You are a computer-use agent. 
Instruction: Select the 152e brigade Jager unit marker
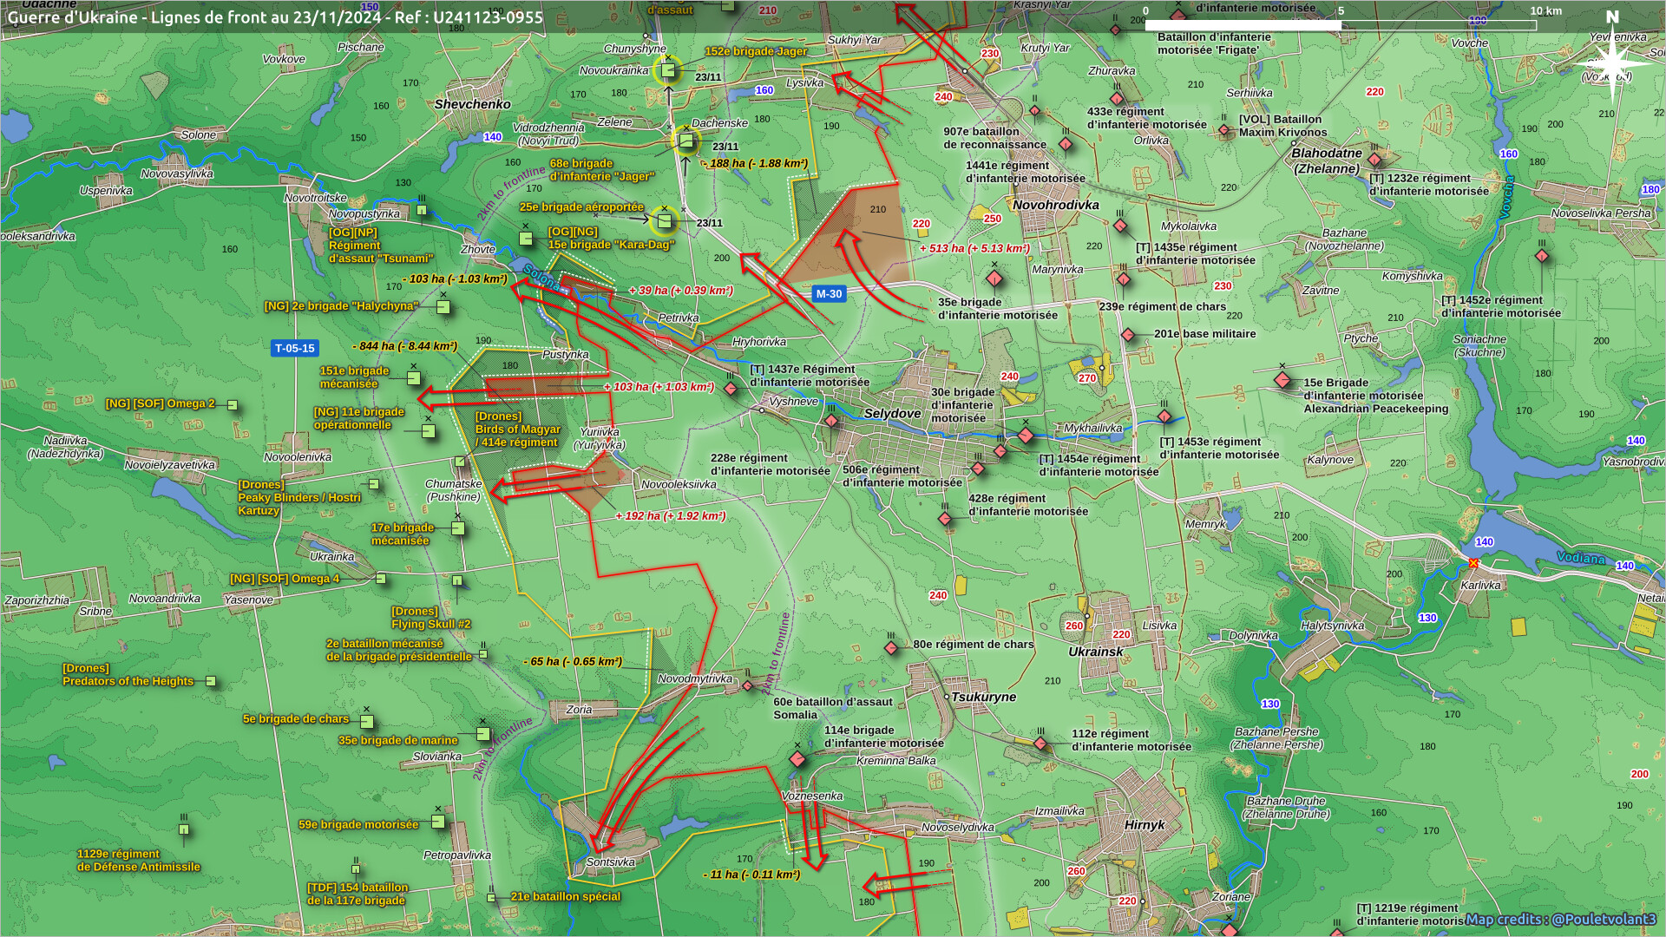point(668,70)
